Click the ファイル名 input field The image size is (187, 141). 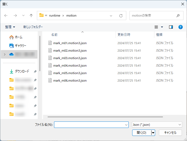pos(89,125)
